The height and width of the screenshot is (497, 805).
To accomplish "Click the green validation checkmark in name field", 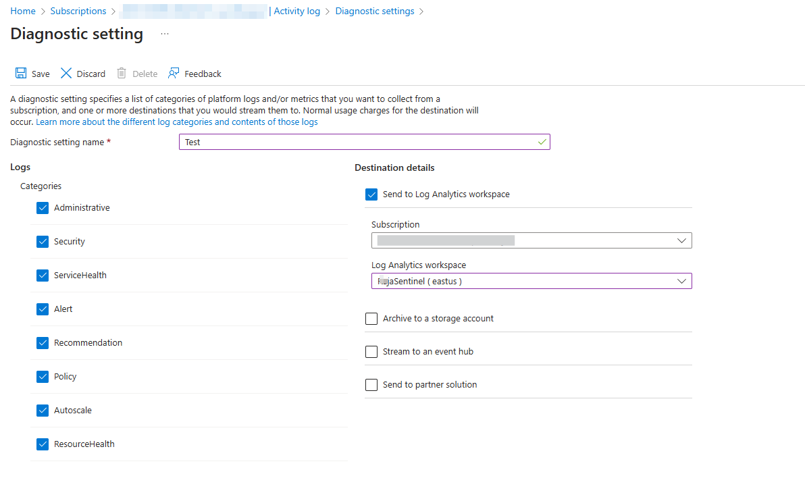I will coord(542,142).
